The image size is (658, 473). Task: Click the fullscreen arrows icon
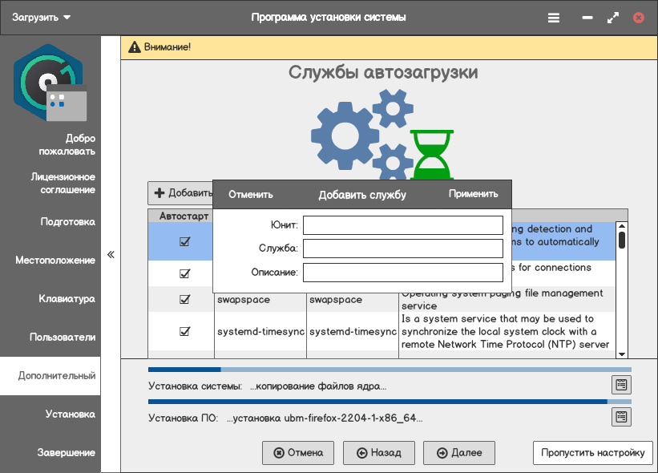point(613,18)
